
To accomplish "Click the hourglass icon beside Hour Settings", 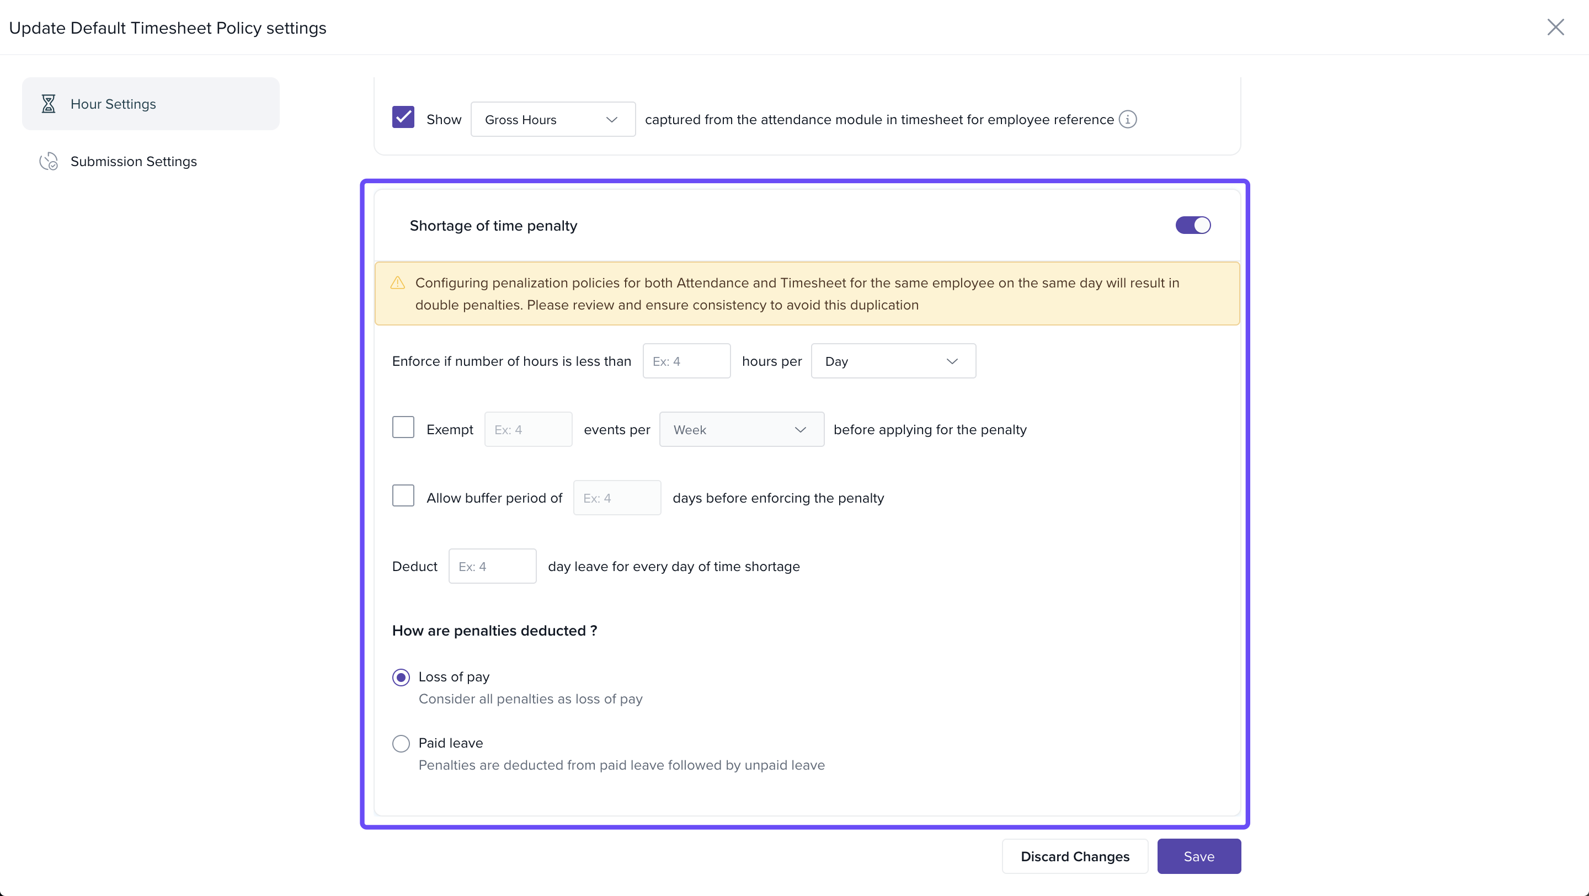I will coord(48,104).
